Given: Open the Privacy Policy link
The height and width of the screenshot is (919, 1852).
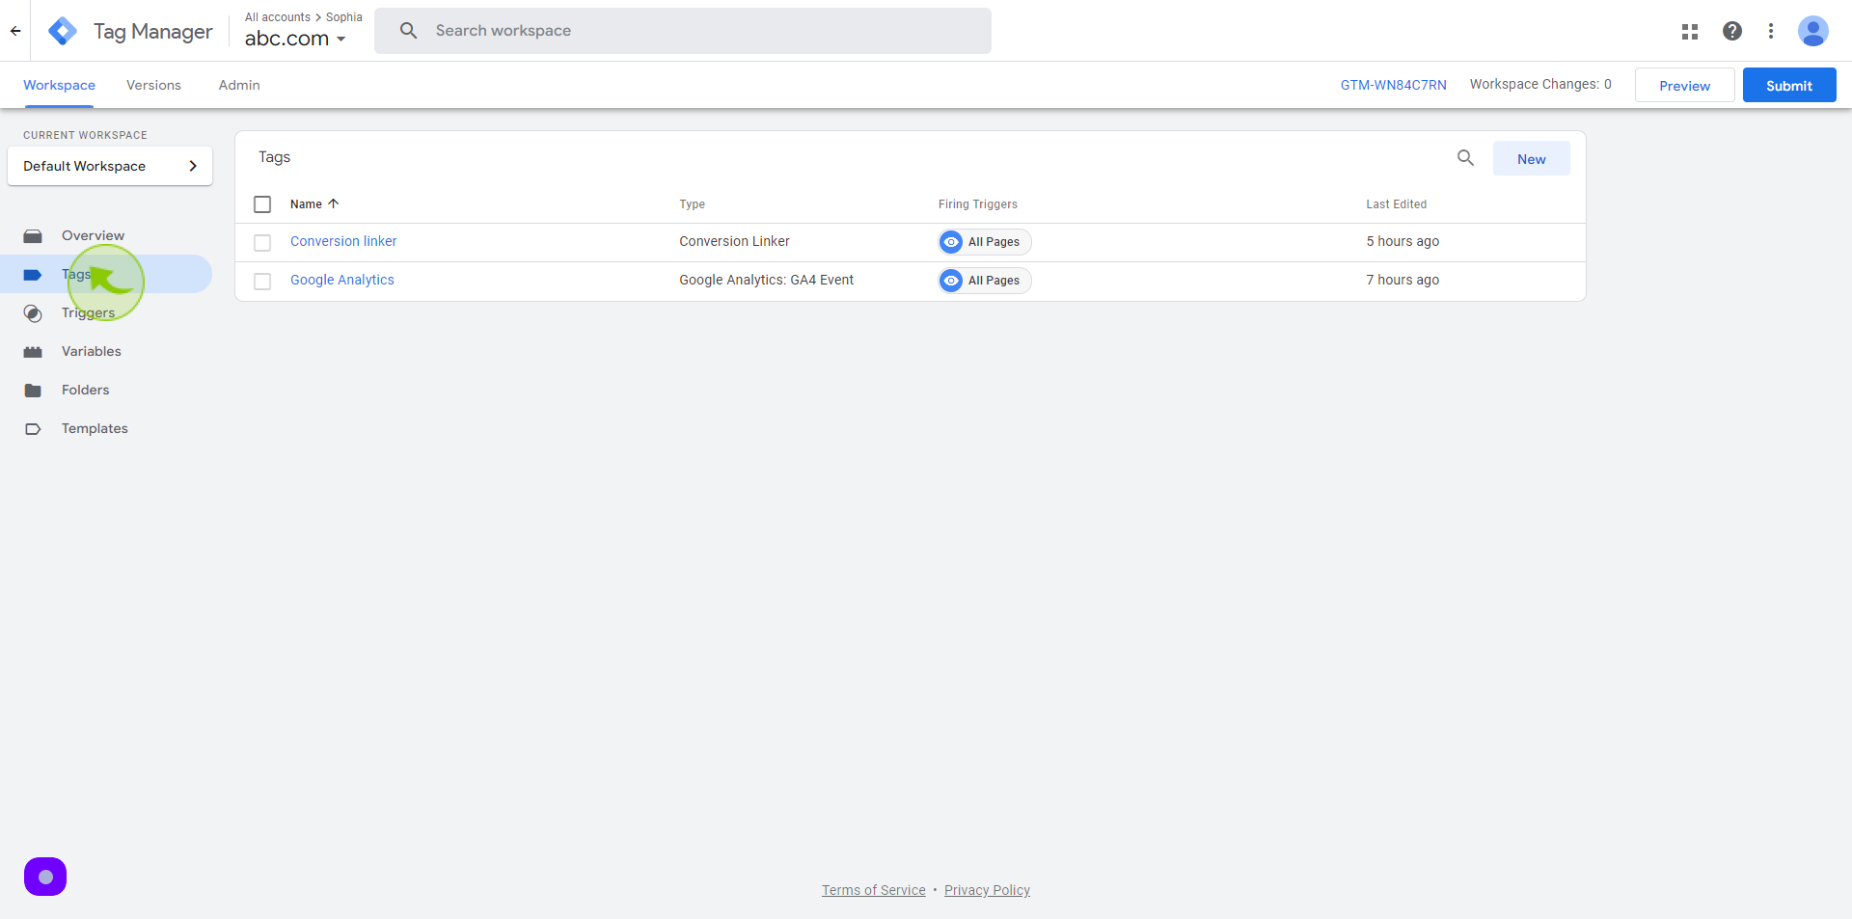Looking at the screenshot, I should tap(987, 890).
